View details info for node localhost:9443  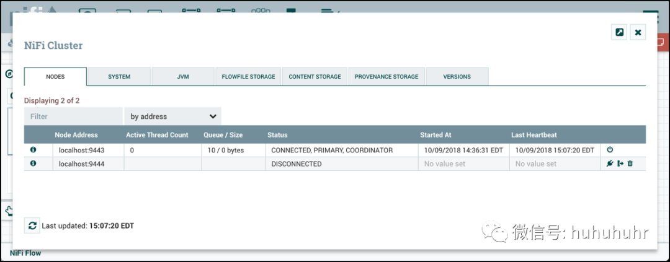(33, 150)
